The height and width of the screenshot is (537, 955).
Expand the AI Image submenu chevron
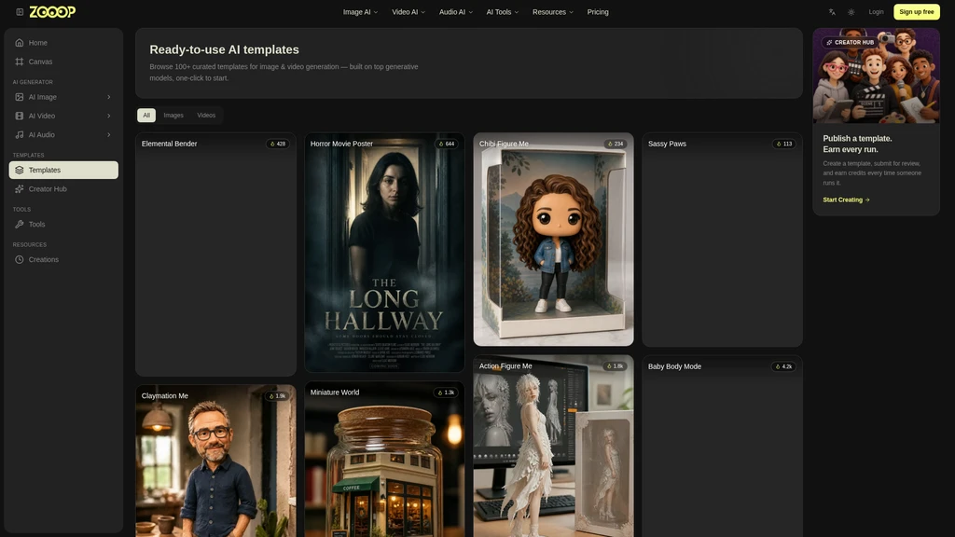point(109,97)
